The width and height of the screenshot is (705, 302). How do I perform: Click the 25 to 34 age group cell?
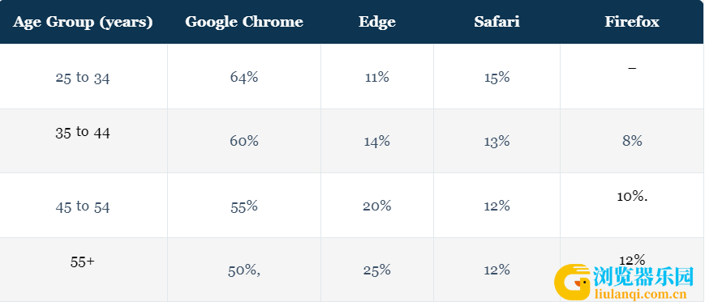[x=83, y=78]
